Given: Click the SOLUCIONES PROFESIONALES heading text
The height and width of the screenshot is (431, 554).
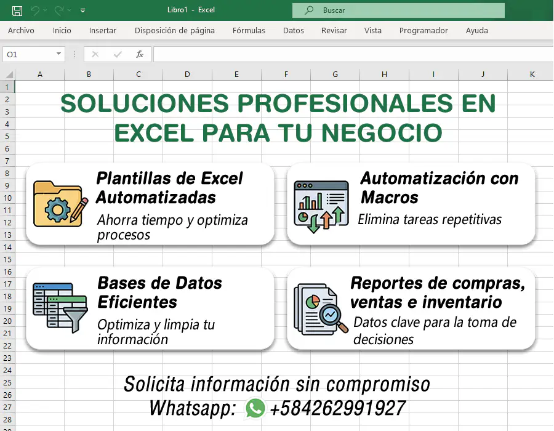Looking at the screenshot, I should click(x=278, y=118).
